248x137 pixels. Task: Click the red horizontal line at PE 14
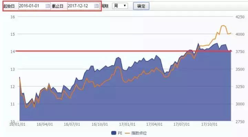(x=123, y=51)
